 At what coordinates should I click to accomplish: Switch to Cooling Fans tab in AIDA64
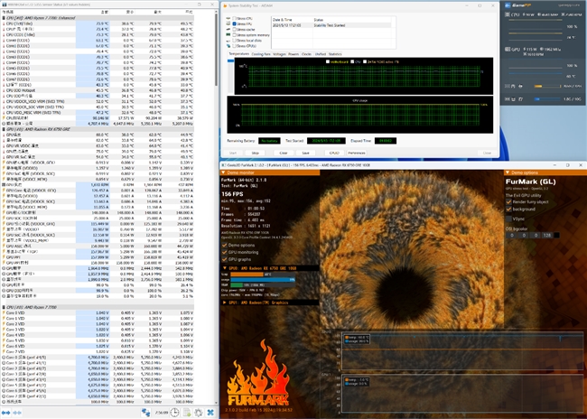pos(261,54)
